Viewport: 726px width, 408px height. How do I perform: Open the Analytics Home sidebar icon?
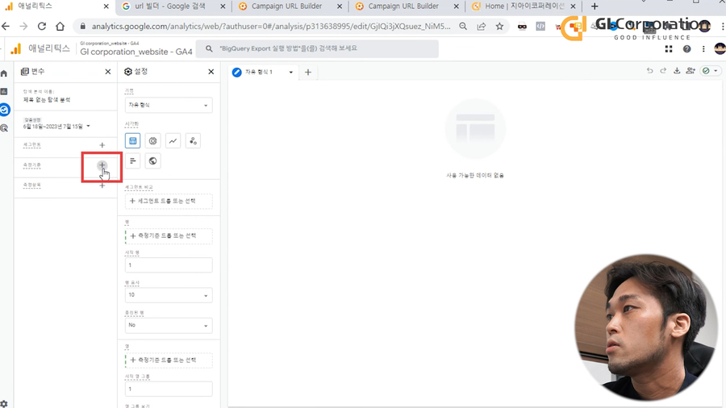4,73
